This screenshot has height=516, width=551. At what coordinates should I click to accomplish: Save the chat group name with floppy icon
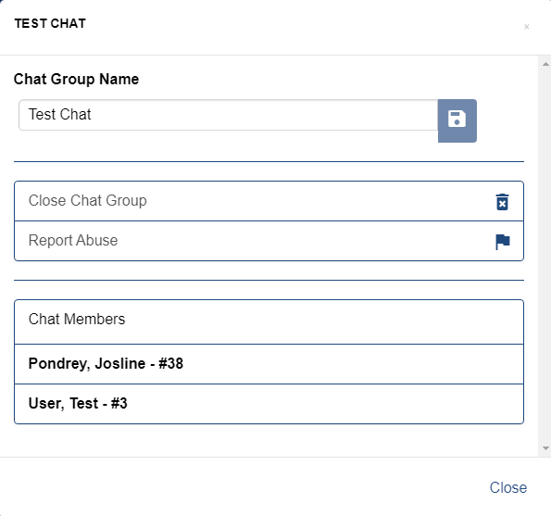point(457,120)
